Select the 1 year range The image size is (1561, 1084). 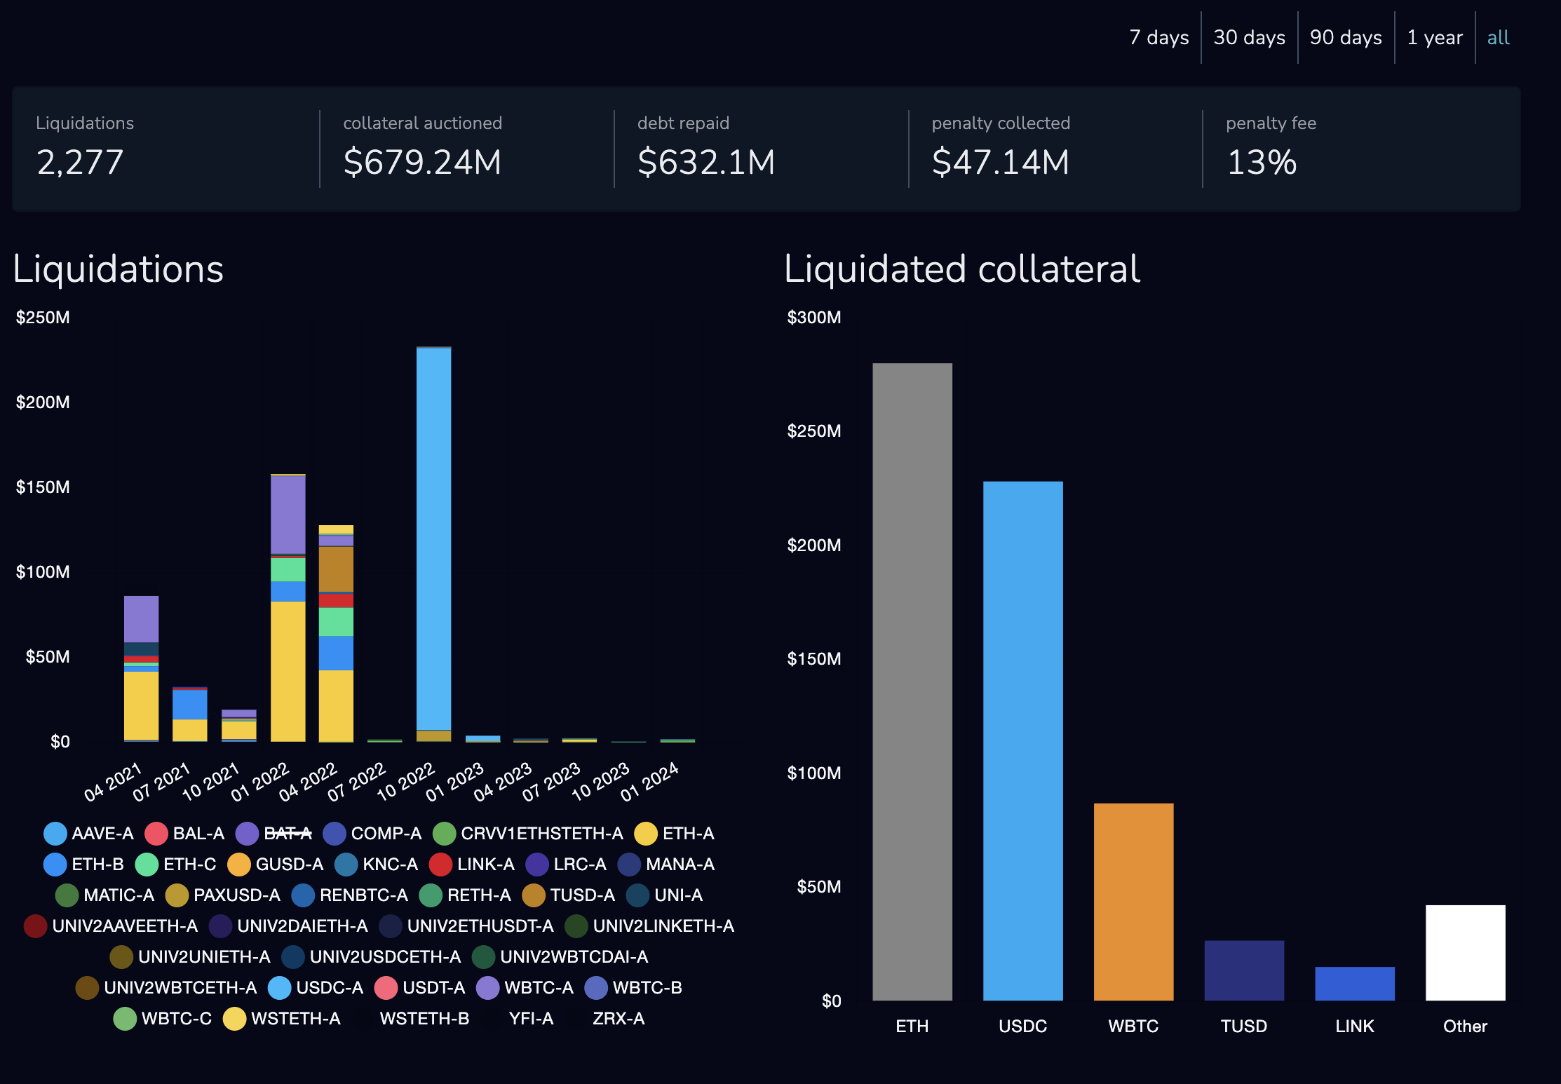tap(1434, 37)
